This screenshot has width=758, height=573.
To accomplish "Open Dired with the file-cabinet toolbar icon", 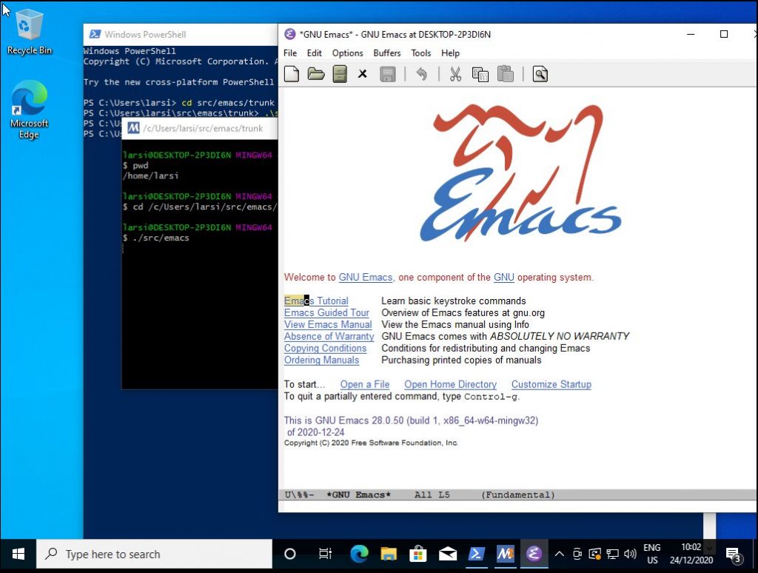I will (339, 73).
